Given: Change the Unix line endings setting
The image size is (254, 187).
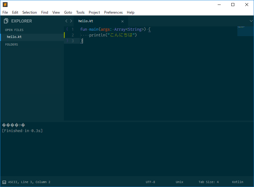Looking at the screenshot, I should (180, 182).
